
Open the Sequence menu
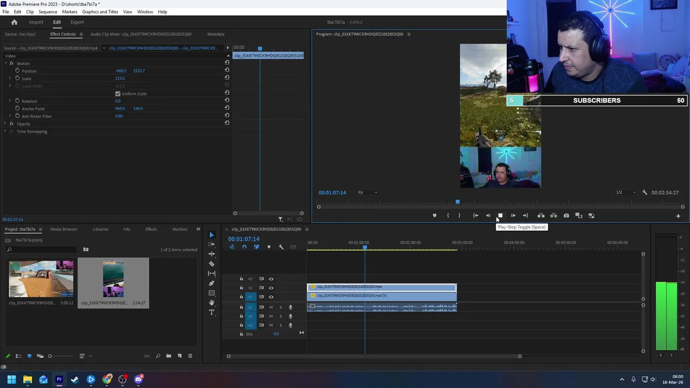(48, 12)
